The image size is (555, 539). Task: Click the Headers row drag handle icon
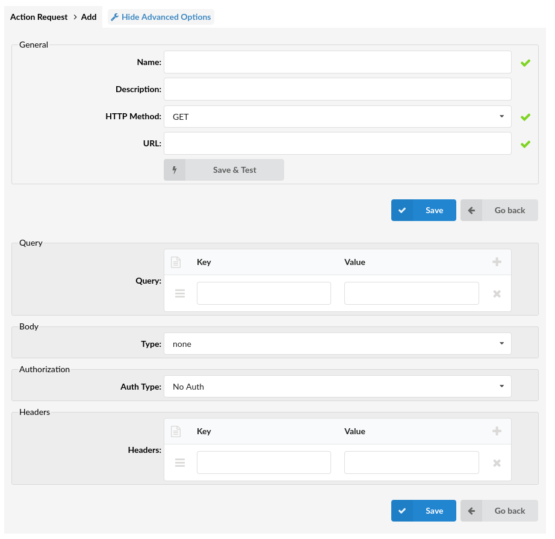pyautogui.click(x=180, y=463)
